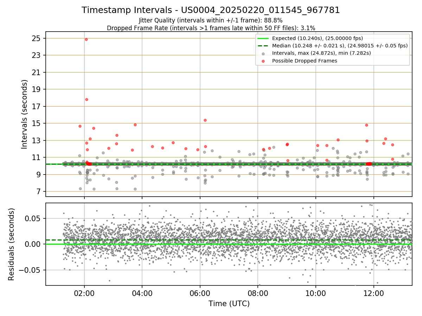Click the 'Jitter Quality' subtitle line

pyautogui.click(x=211, y=20)
